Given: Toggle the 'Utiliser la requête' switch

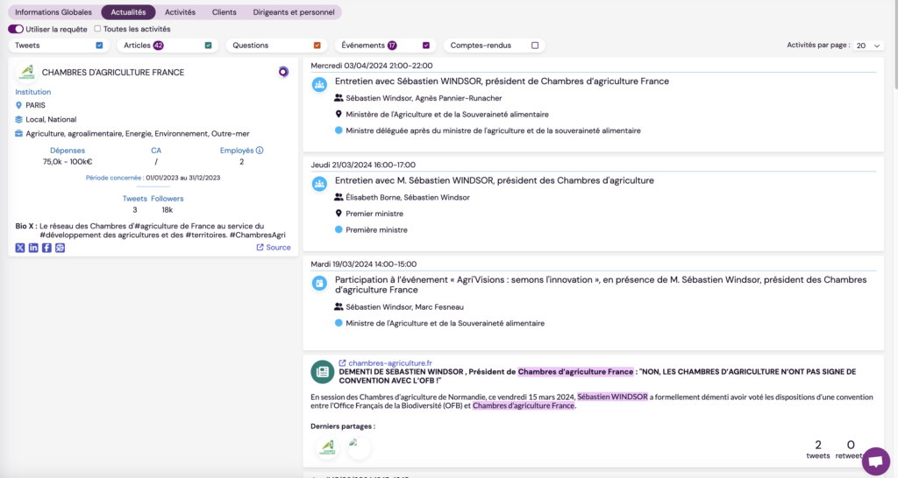Looking at the screenshot, I should click(x=16, y=29).
